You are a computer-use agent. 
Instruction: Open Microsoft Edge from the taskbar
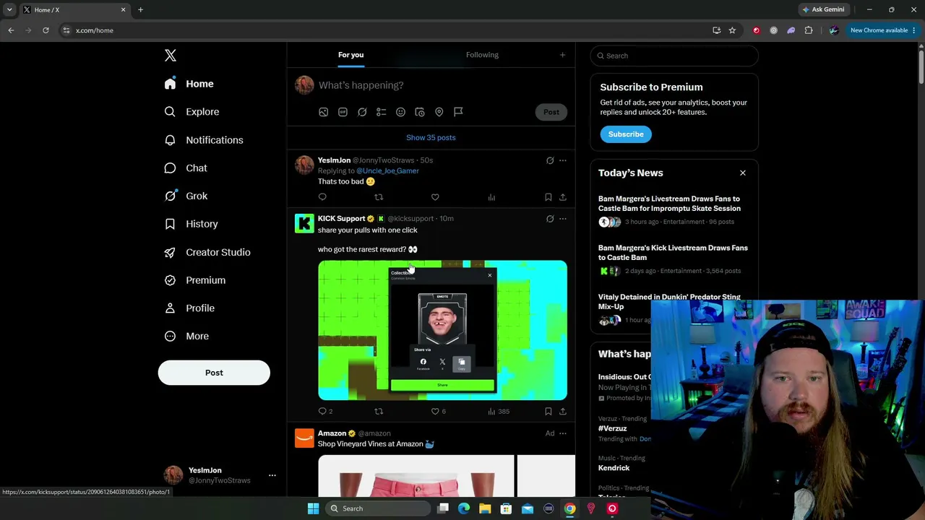pos(464,508)
